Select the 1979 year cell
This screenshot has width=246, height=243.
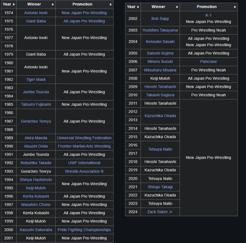pyautogui.click(x=9, y=54)
